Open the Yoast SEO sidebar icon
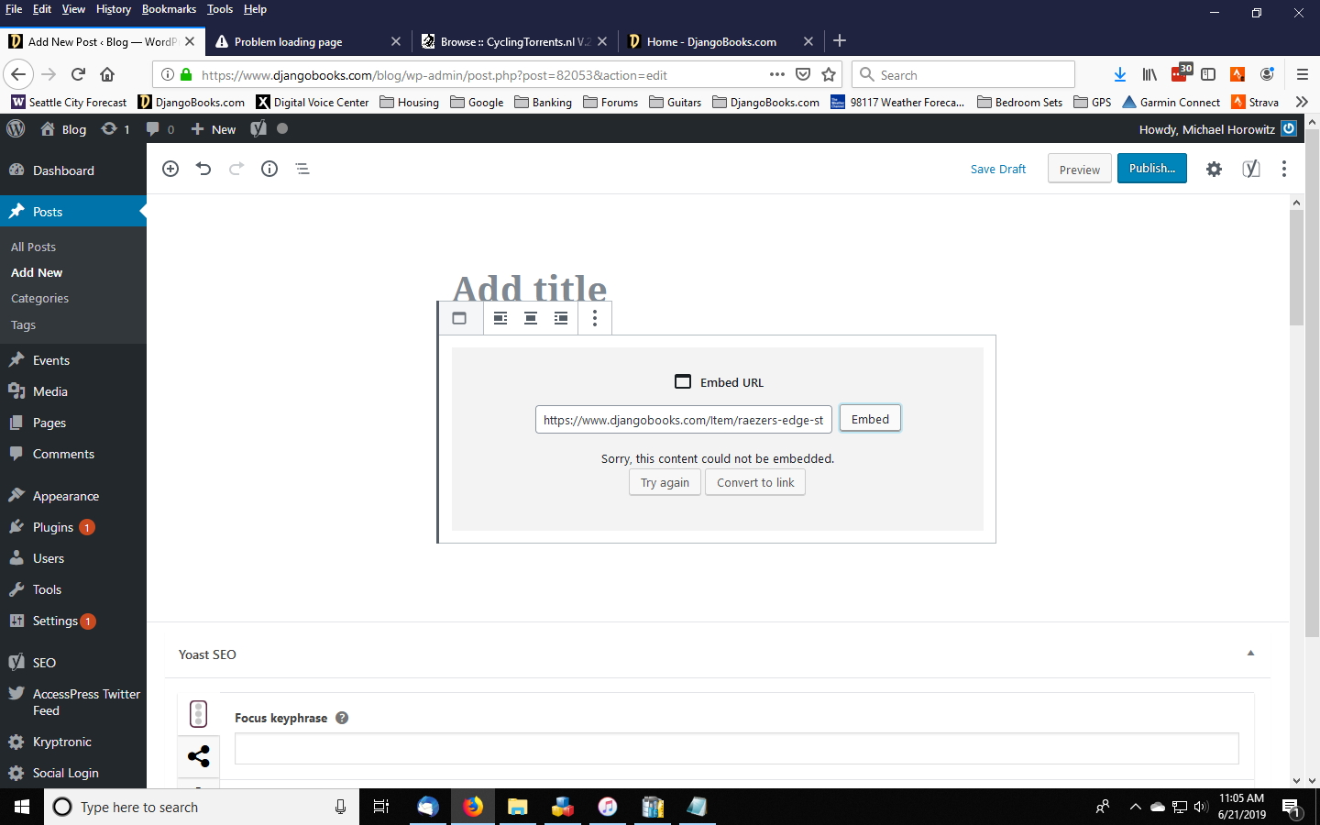The image size is (1320, 825). (x=1250, y=169)
